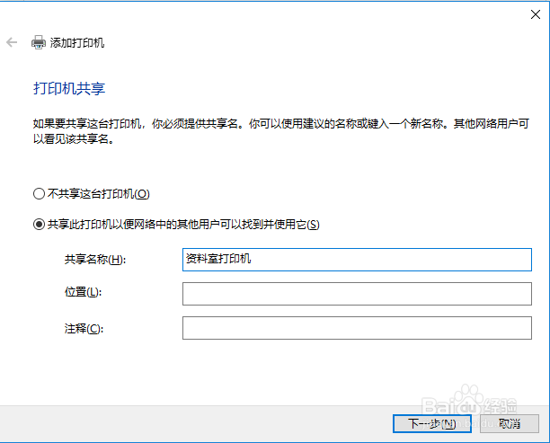Click the 打印机共享 section heading

click(x=69, y=89)
